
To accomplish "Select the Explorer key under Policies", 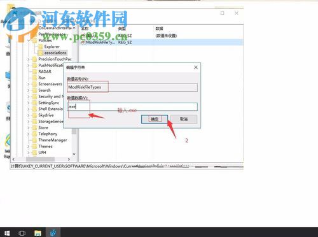I will pyautogui.click(x=52, y=47).
